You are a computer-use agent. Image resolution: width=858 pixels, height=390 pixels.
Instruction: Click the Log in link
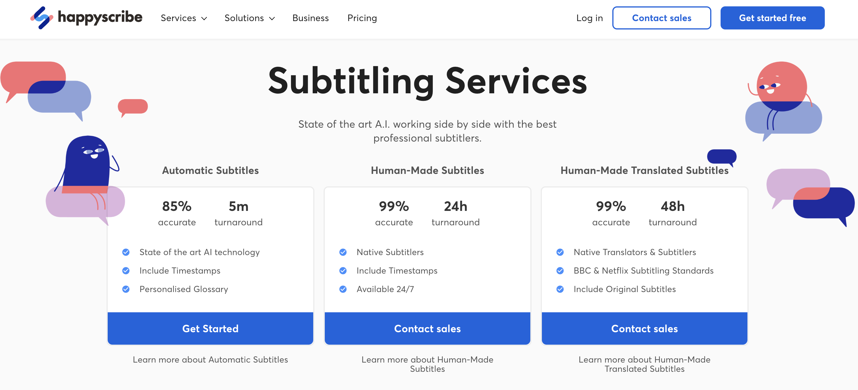(589, 18)
